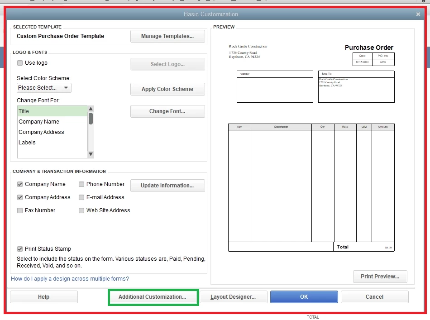Enable the Phone Number checkbox
Screen dimensions: 430x320
coord(81,184)
